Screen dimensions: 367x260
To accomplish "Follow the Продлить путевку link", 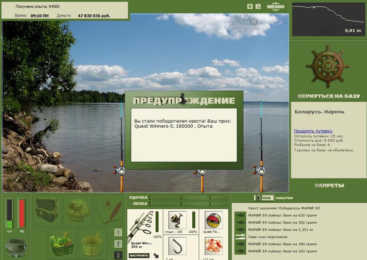I will (x=313, y=131).
